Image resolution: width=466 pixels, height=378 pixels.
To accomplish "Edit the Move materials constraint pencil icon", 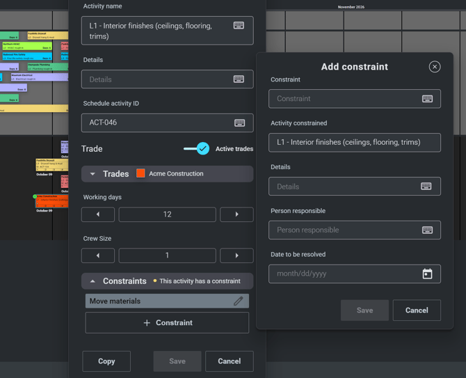I will pyautogui.click(x=239, y=301).
